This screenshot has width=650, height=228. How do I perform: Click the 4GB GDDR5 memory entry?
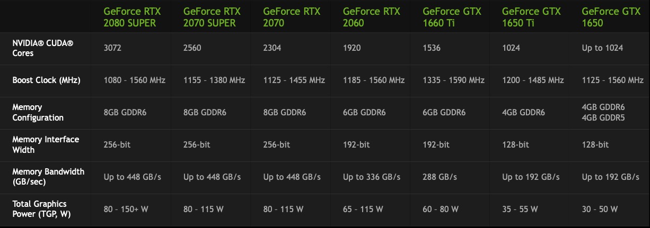pyautogui.click(x=603, y=118)
